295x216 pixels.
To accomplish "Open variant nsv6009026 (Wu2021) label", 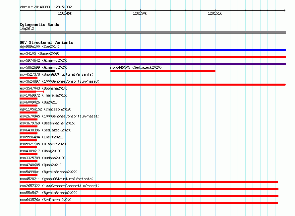I will coord(39,102).
